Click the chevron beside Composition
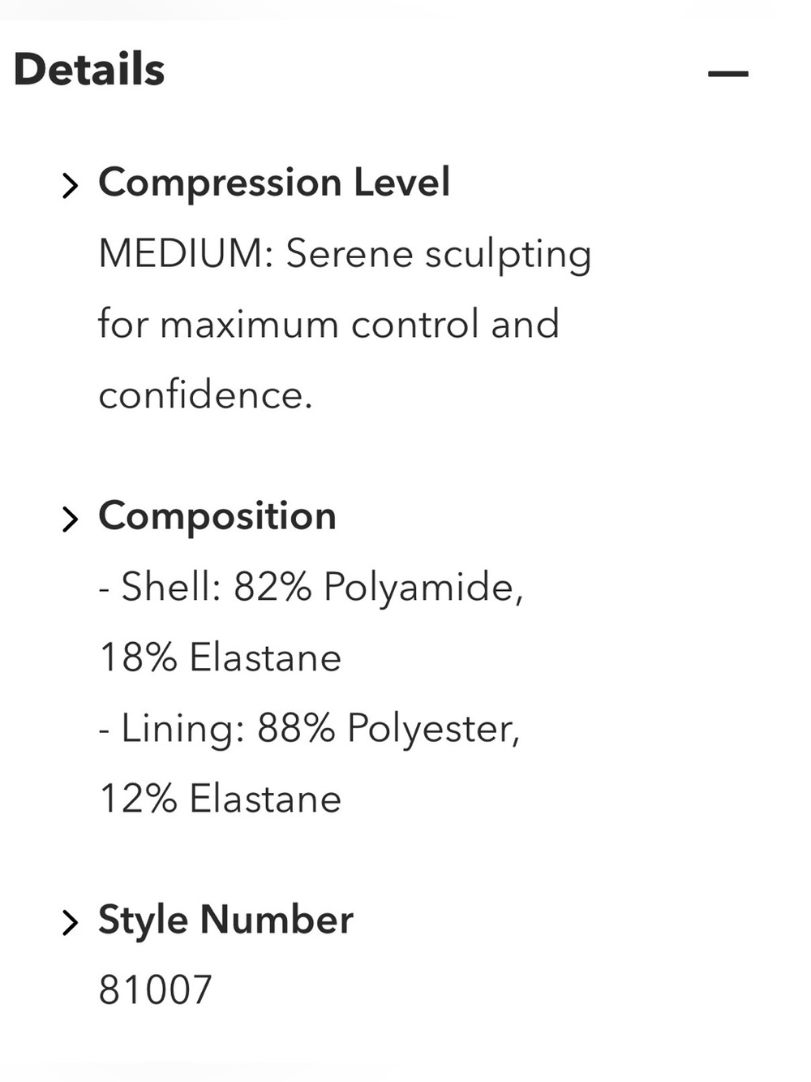Image resolution: width=811 pixels, height=1082 pixels. (71, 519)
